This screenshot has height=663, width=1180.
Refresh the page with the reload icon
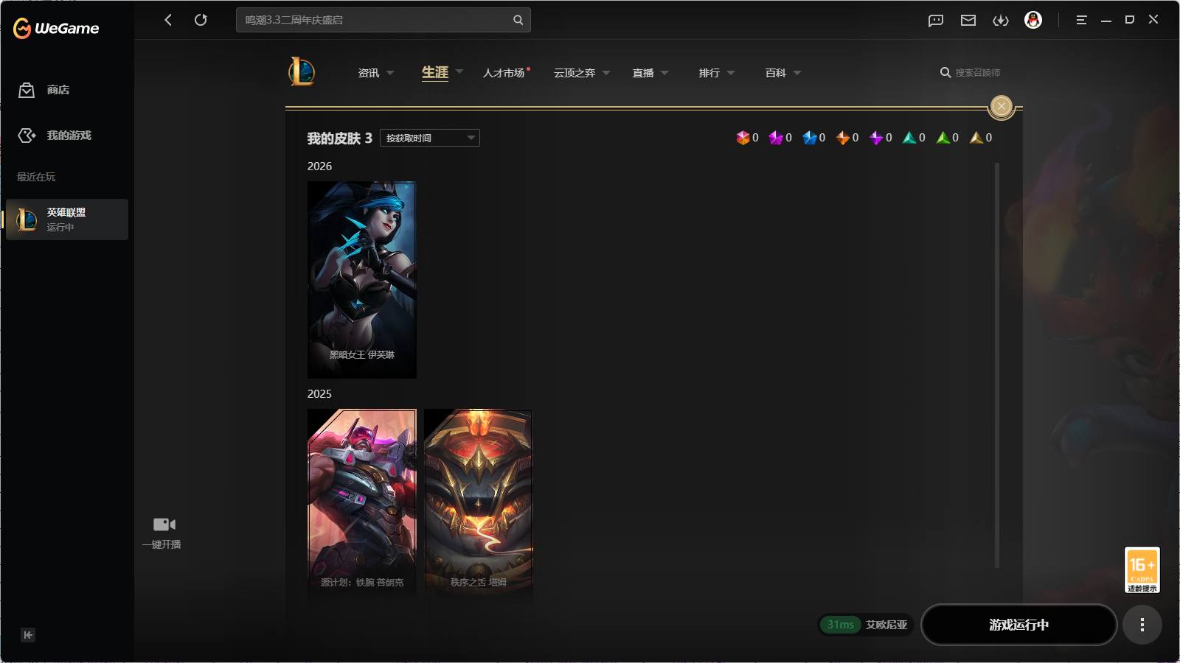click(201, 20)
